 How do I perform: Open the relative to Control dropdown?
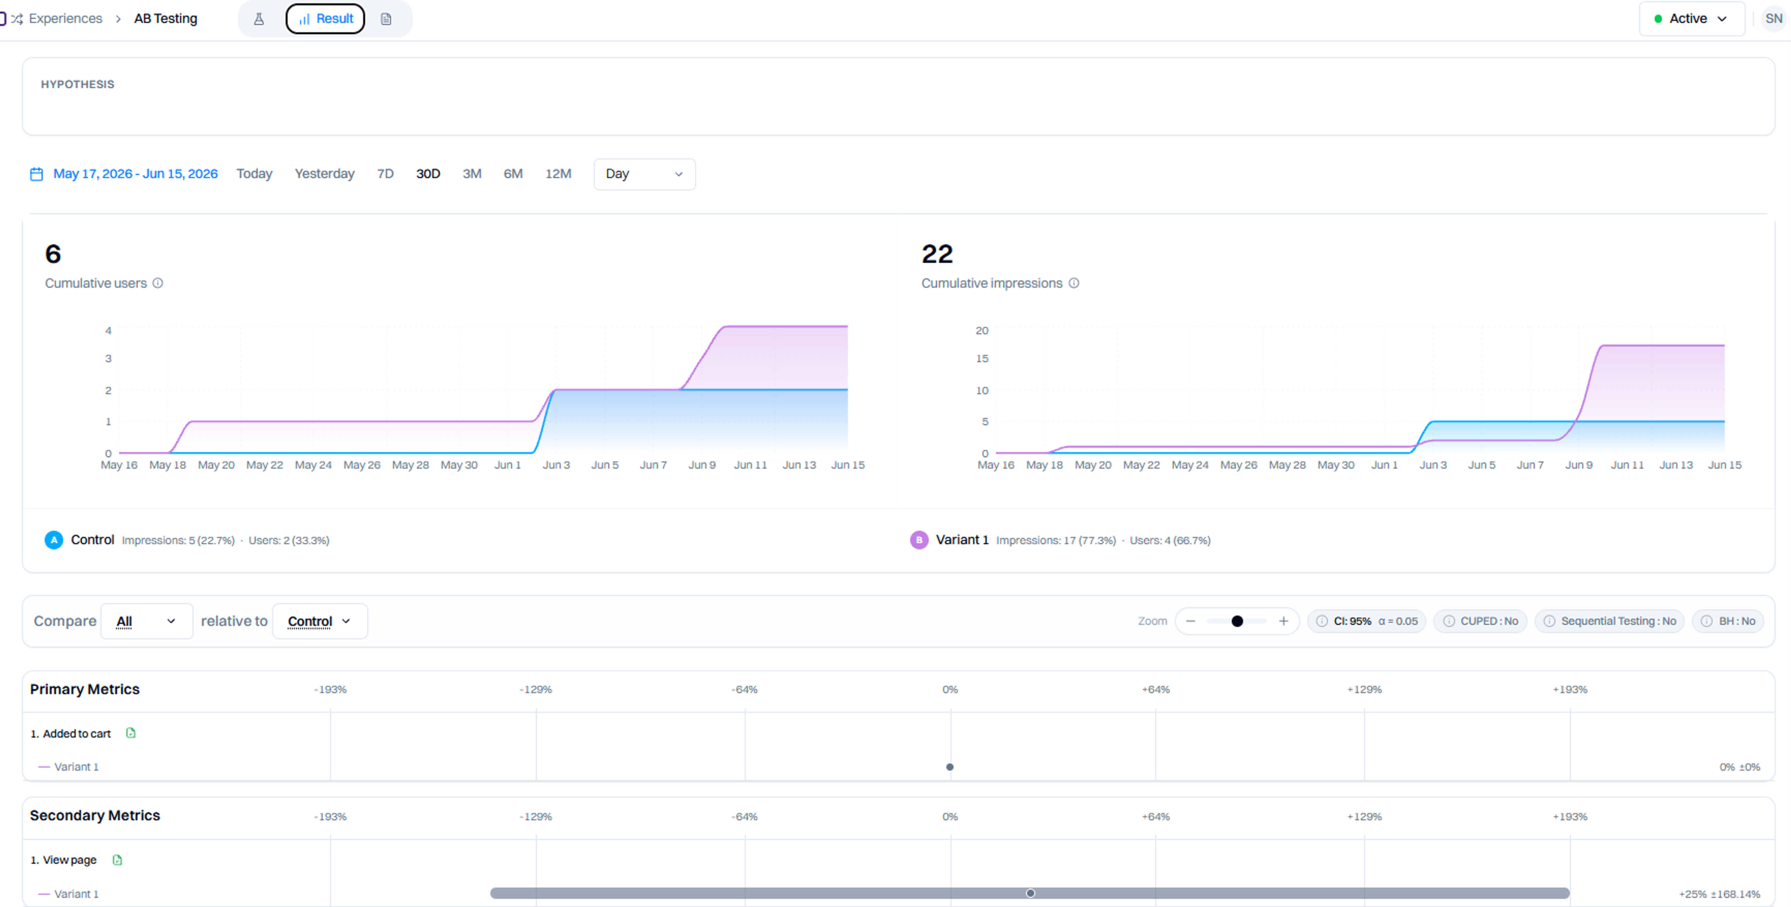click(x=320, y=621)
